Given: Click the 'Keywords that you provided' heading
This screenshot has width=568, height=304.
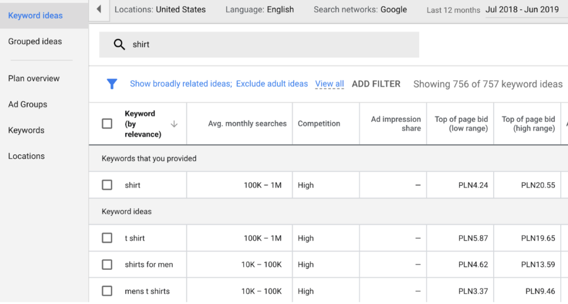Looking at the screenshot, I should pos(149,158).
